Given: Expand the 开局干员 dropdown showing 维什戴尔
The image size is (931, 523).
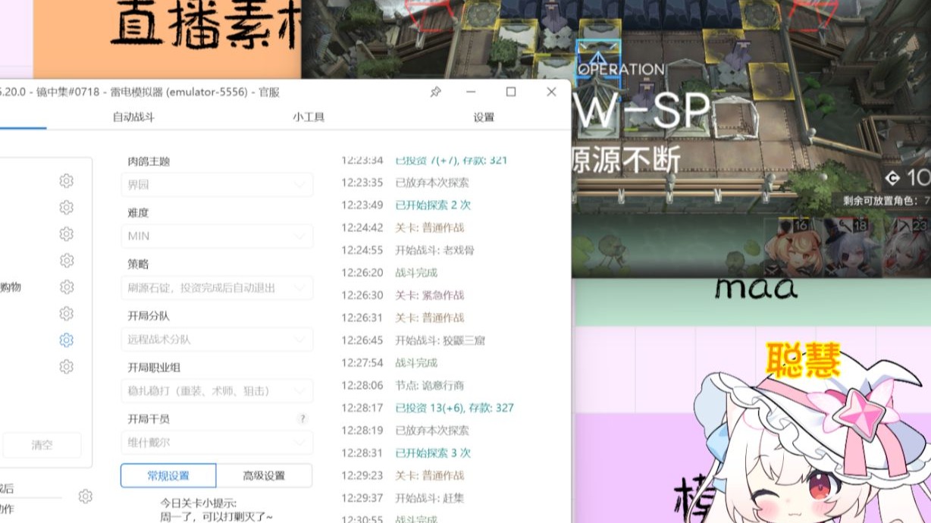Looking at the screenshot, I should 217,443.
